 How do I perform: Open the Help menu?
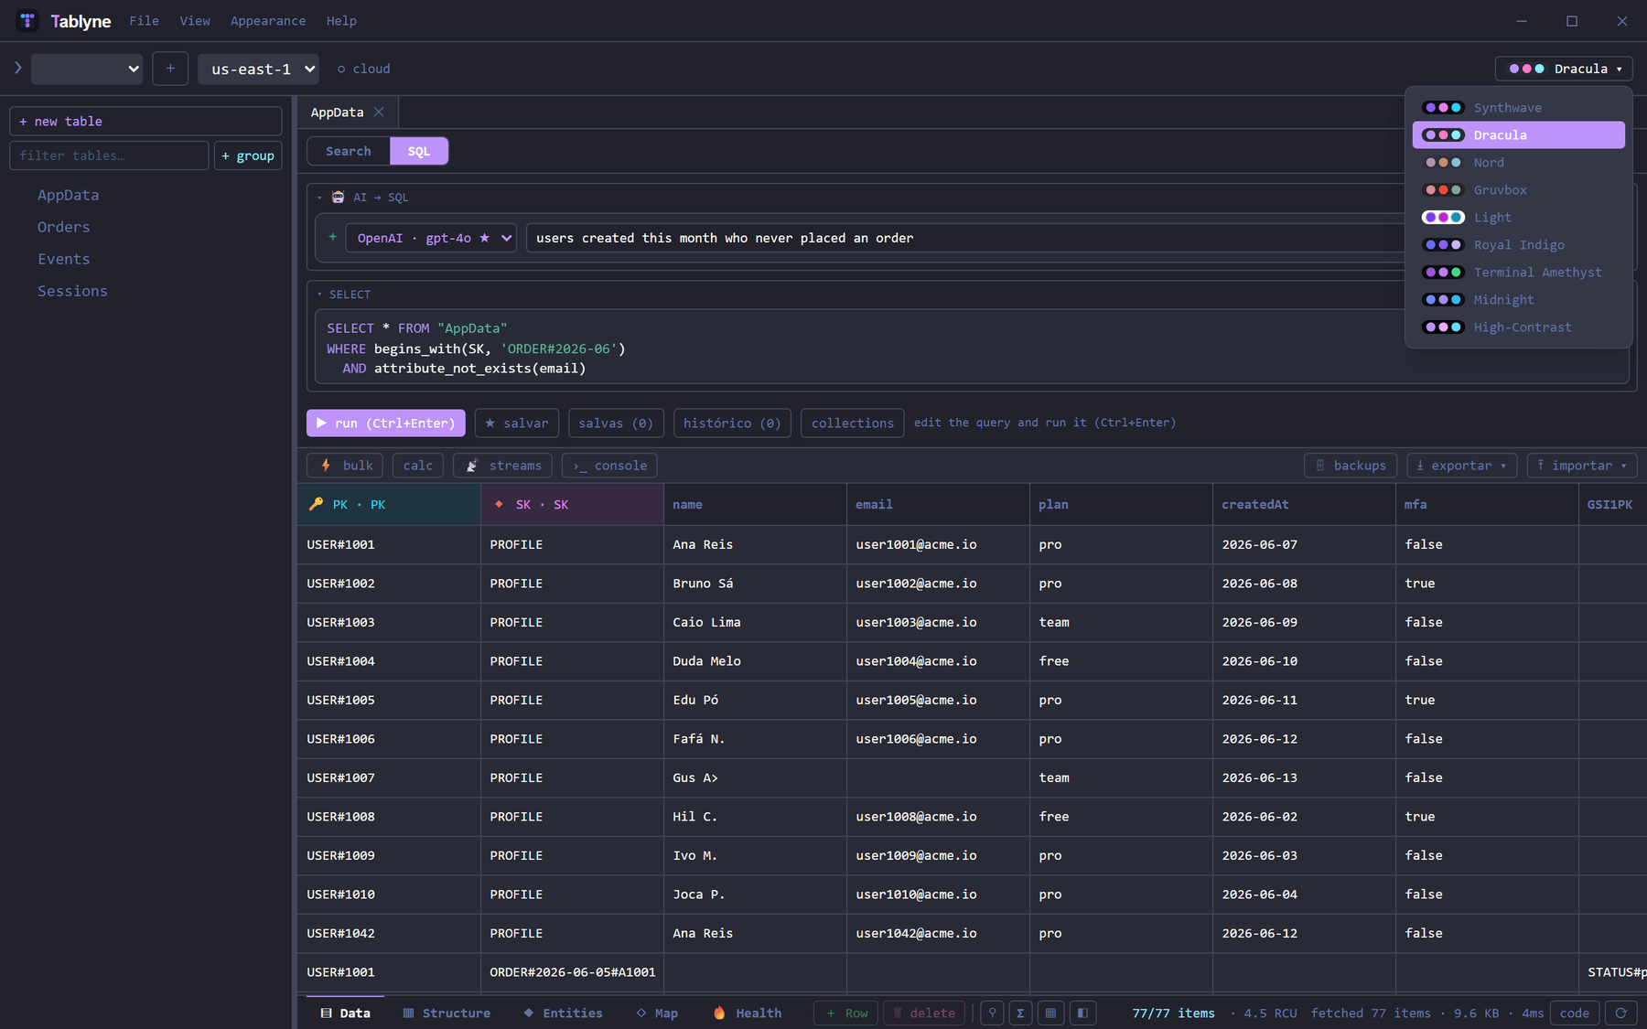coord(341,20)
